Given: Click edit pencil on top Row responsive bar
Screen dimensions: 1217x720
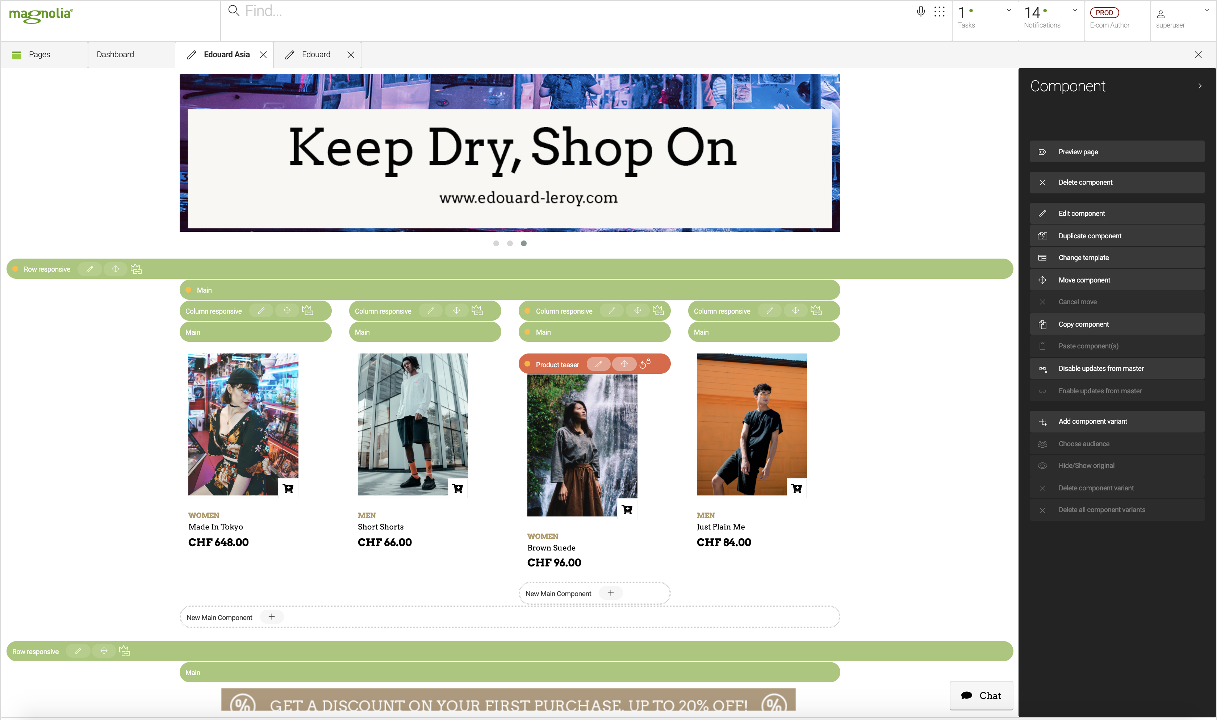Looking at the screenshot, I should point(90,269).
